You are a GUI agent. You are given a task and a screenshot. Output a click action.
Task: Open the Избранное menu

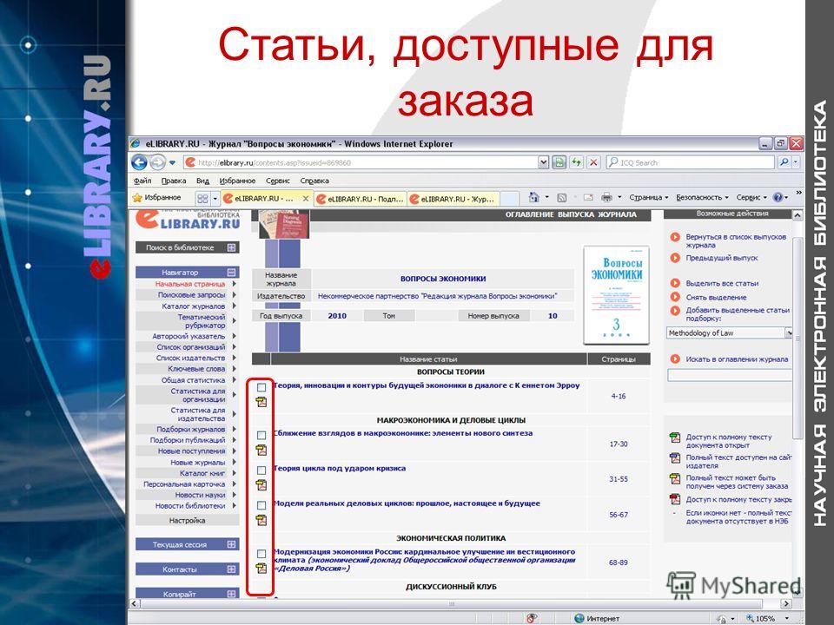click(237, 181)
